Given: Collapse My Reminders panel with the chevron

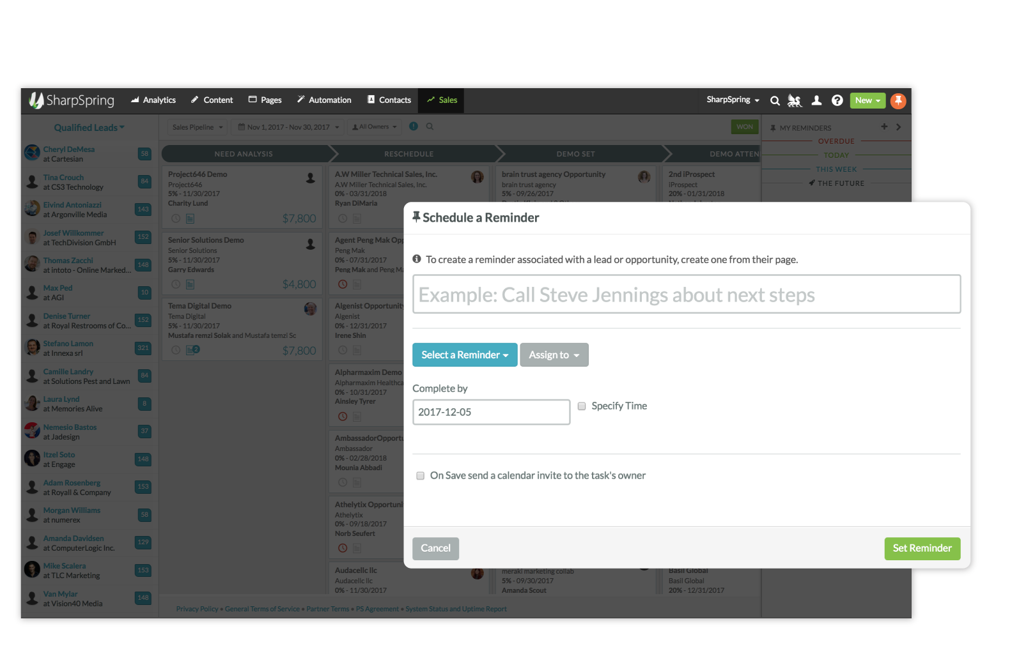Looking at the screenshot, I should pyautogui.click(x=899, y=127).
